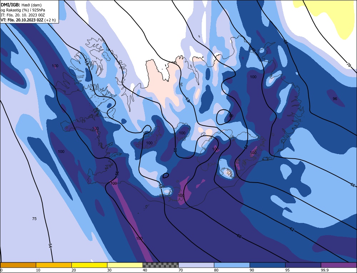This screenshot has width=357, height=273.
Task: Click the 'VT: Fös. 20.10.2023 02Z (+2 h)' line
Action: click(x=28, y=20)
